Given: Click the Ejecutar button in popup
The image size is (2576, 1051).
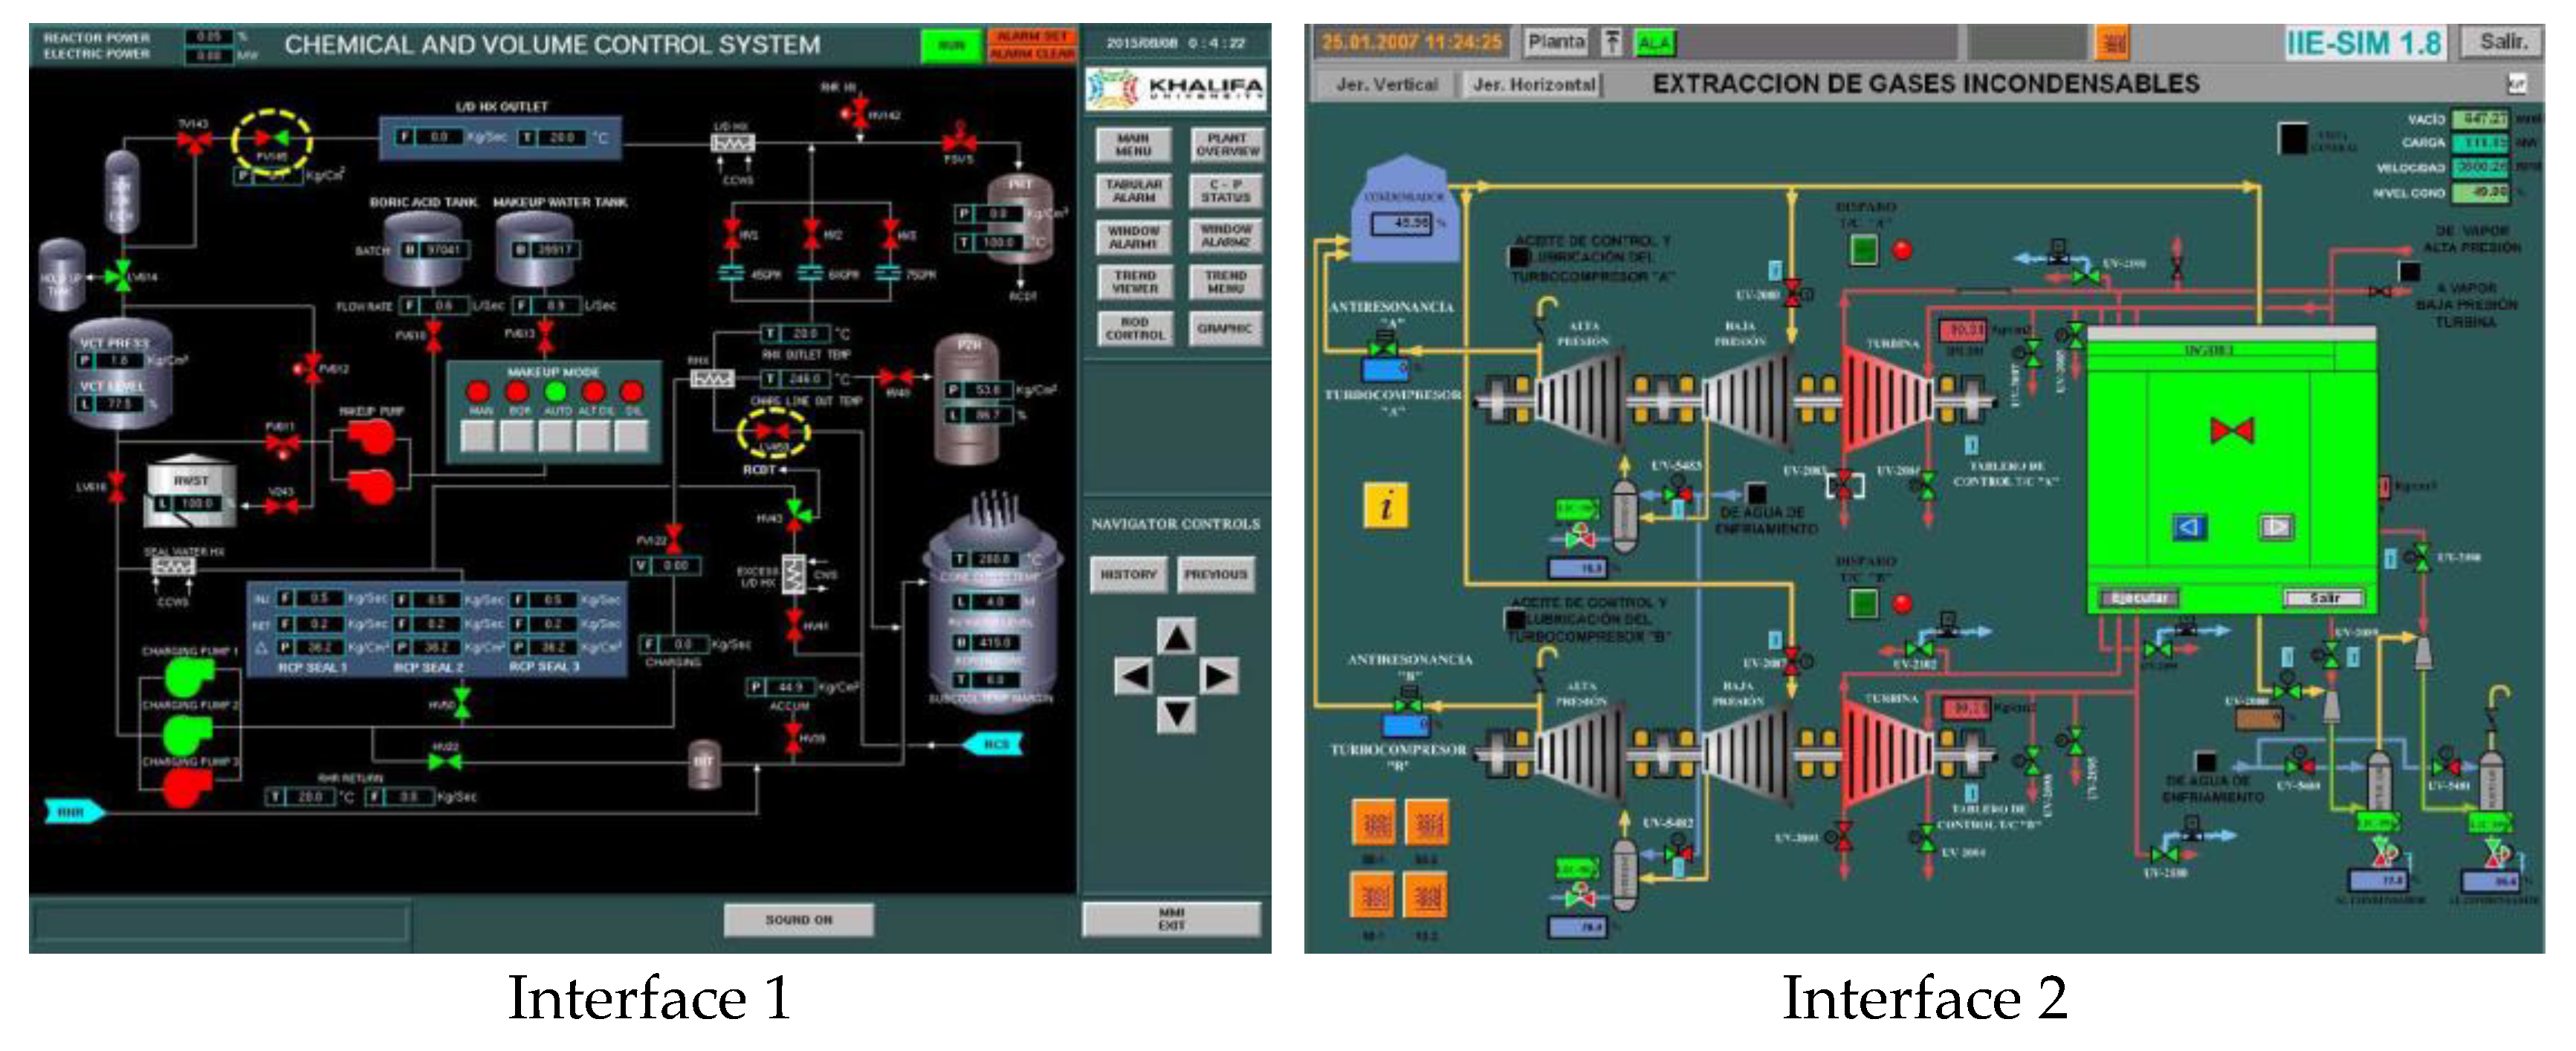Looking at the screenshot, I should [2138, 599].
